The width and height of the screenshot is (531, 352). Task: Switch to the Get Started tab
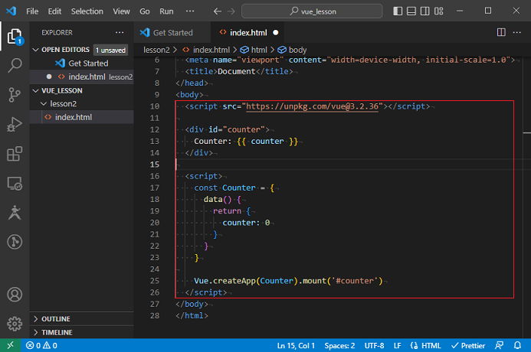[172, 33]
